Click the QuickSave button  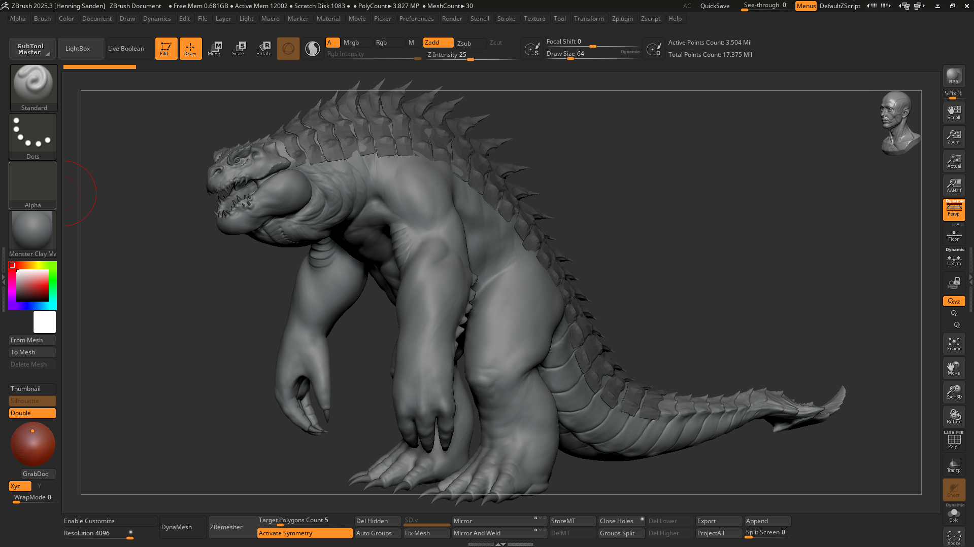click(715, 6)
